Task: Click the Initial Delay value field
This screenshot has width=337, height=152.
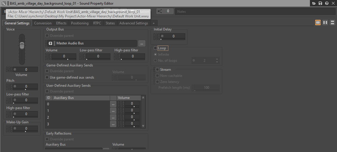Action: coord(173,36)
